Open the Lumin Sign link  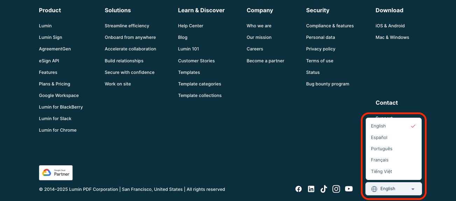point(50,37)
